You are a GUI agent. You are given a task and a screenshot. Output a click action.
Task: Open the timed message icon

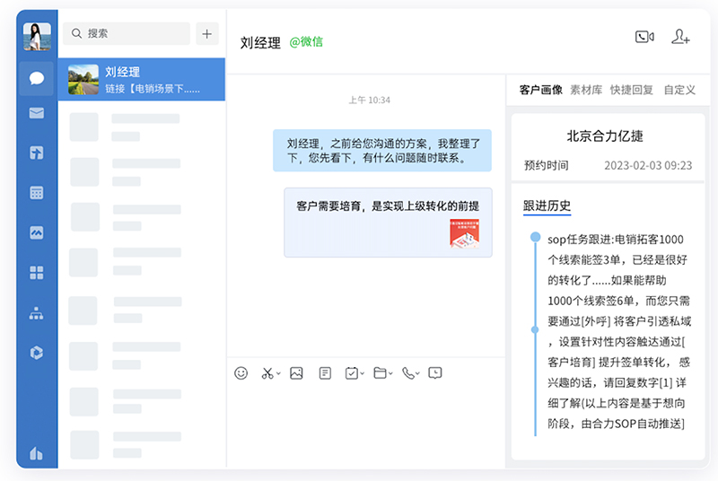(435, 372)
